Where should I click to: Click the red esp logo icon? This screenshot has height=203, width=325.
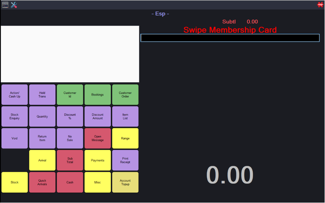(x=320, y=4)
